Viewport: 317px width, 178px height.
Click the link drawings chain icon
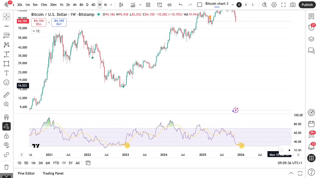6,154
